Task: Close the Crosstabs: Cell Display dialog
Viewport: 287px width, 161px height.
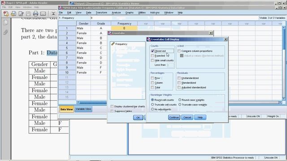Action: tap(226, 39)
